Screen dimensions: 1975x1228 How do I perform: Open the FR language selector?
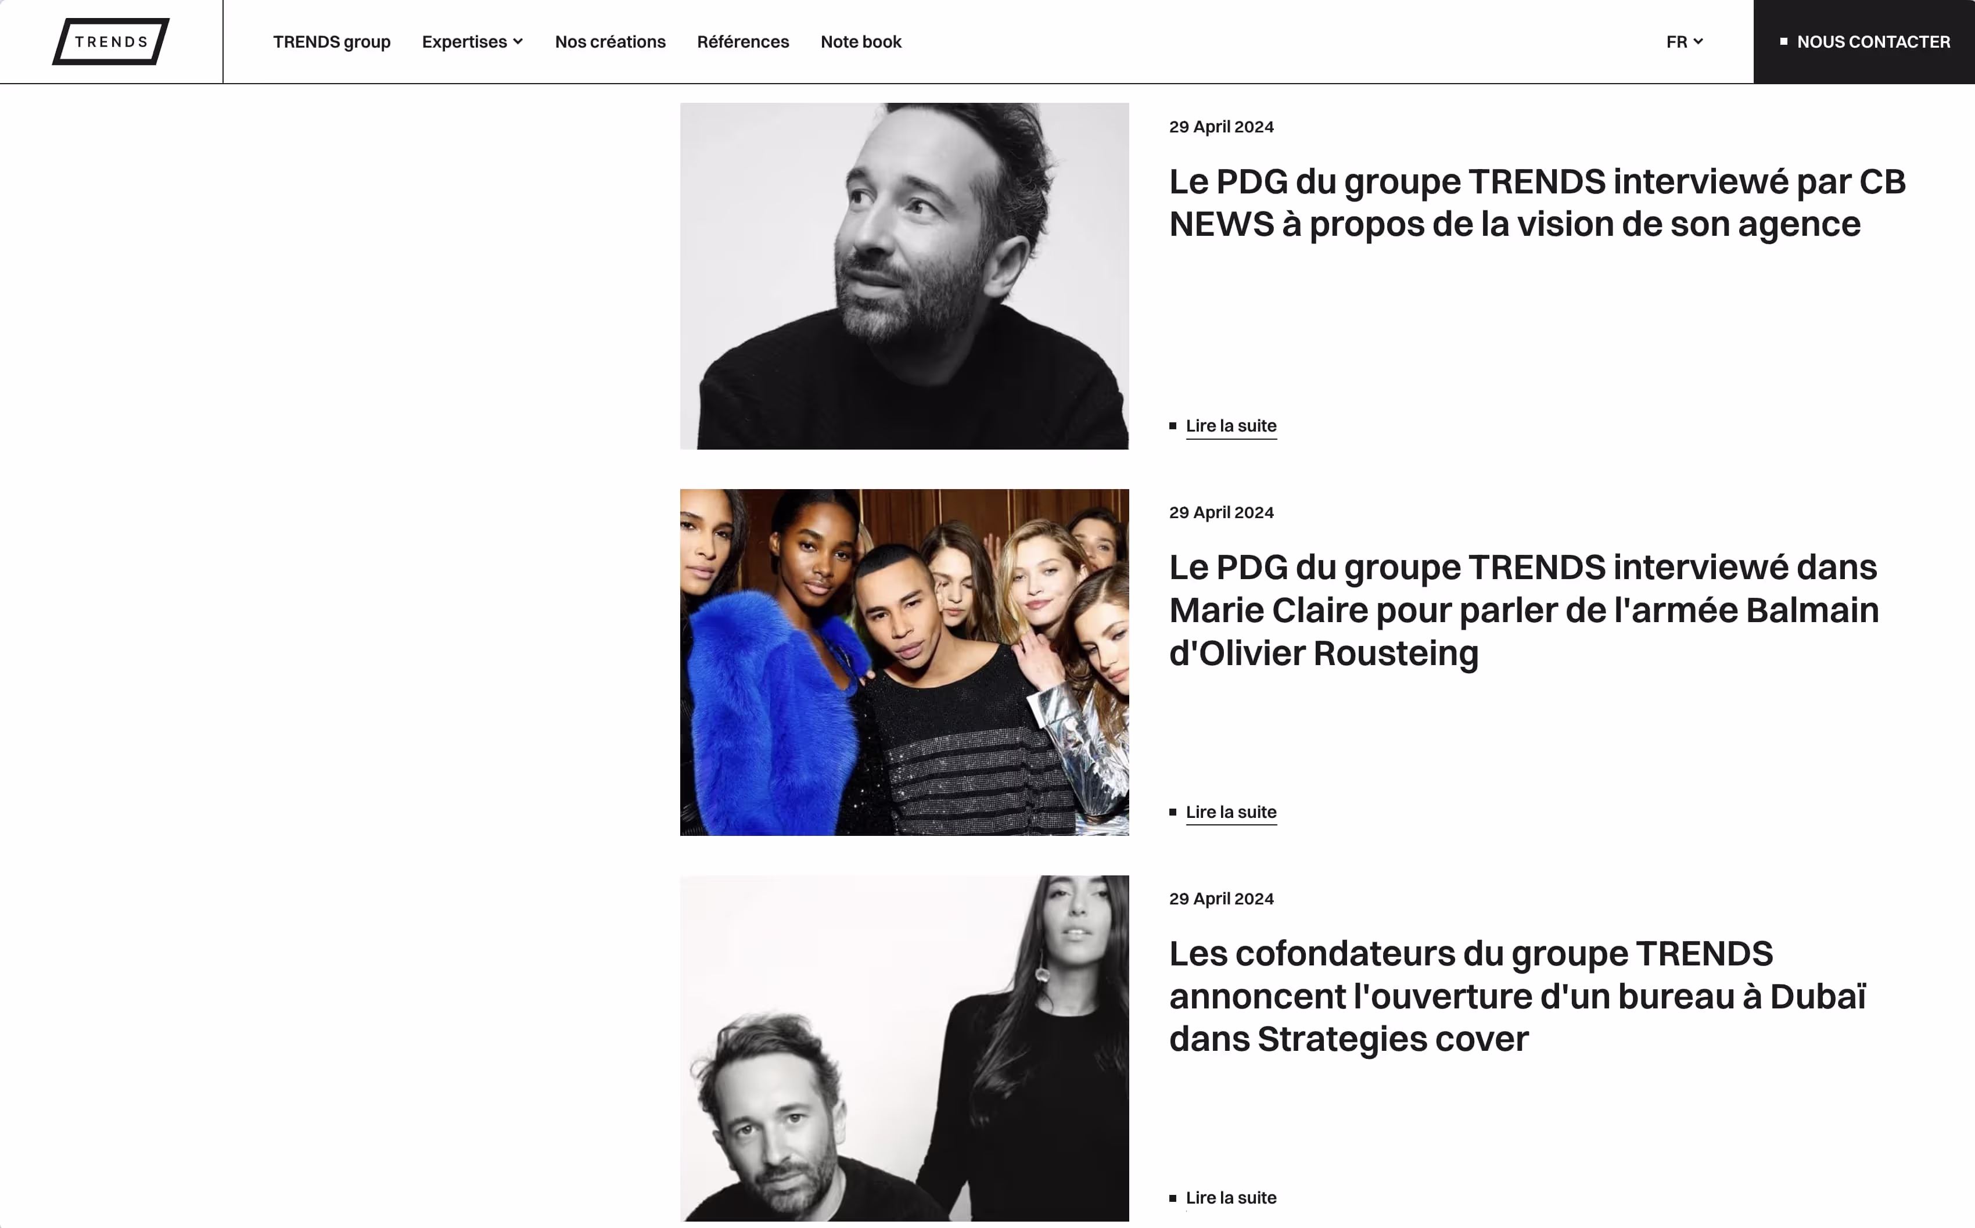(1685, 41)
